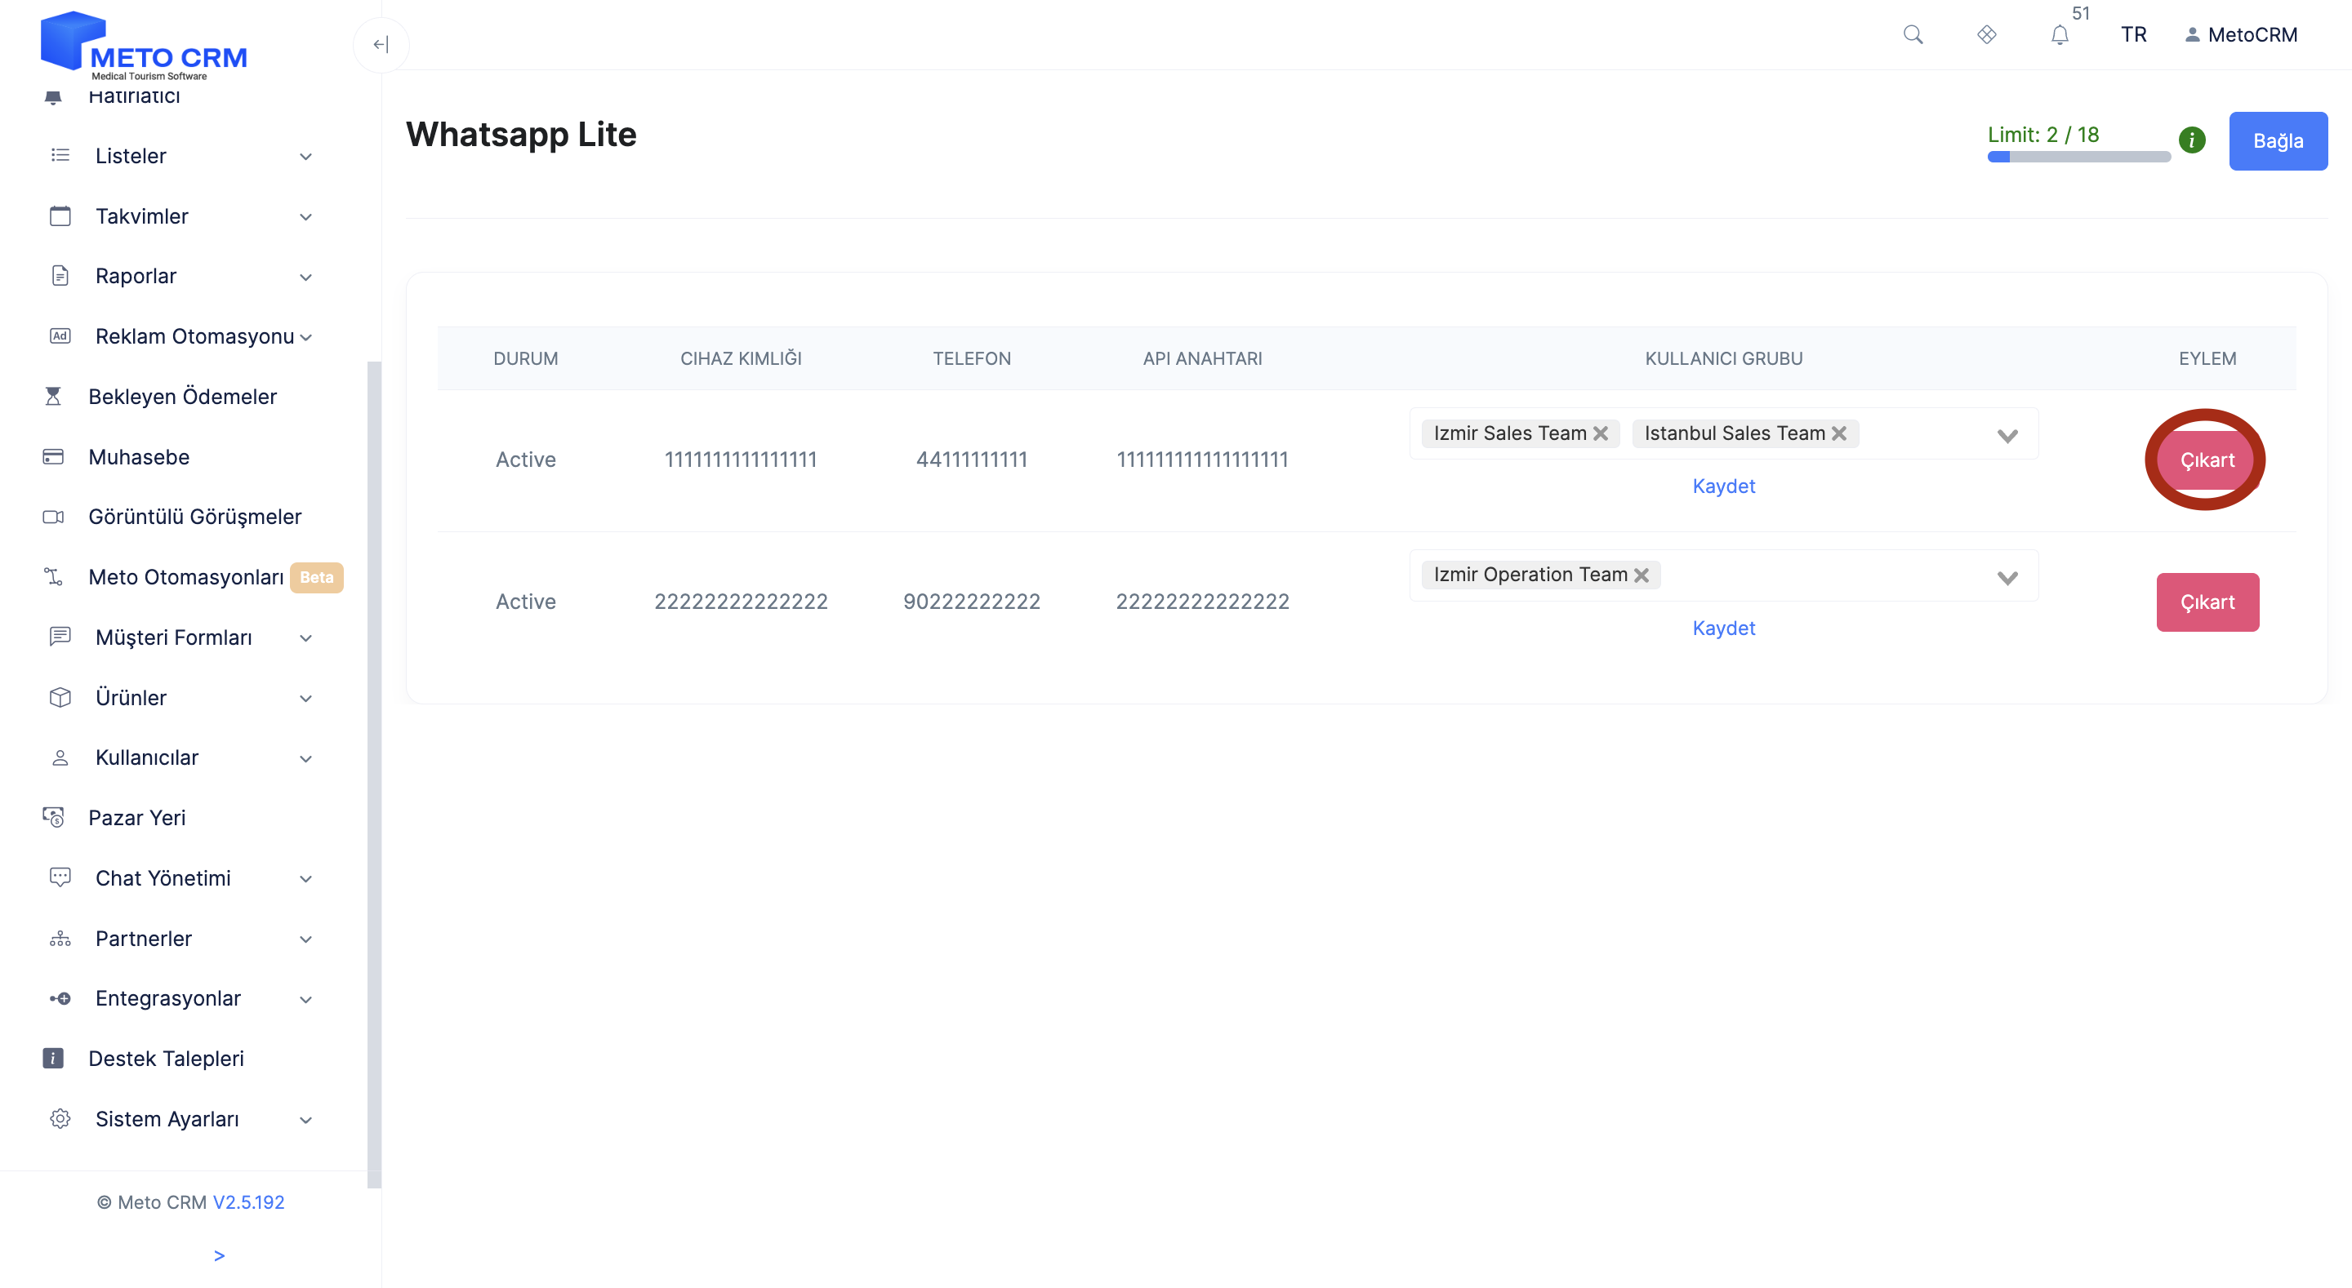The height and width of the screenshot is (1288, 2352).
Task: Open first row user group dropdown
Action: coord(2007,435)
